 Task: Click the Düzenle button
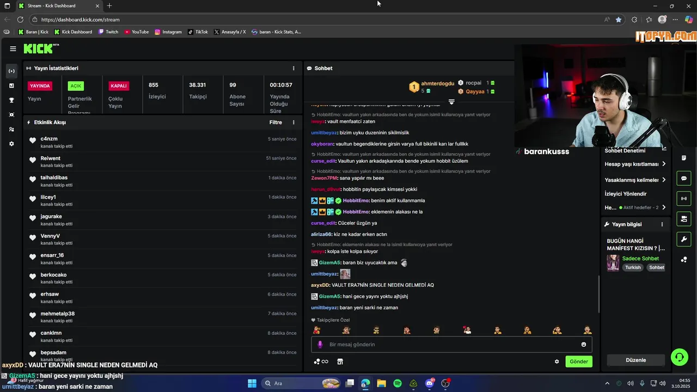coord(635,360)
